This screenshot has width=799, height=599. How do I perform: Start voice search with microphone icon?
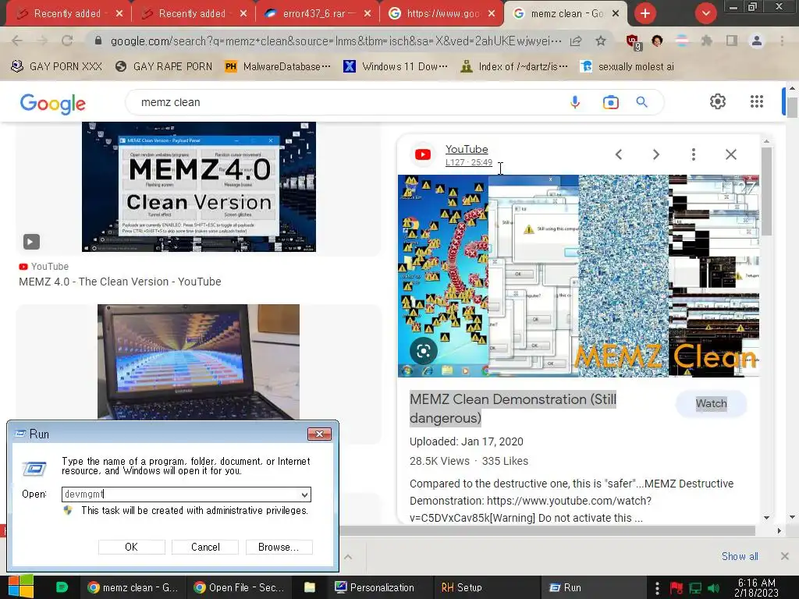575,102
